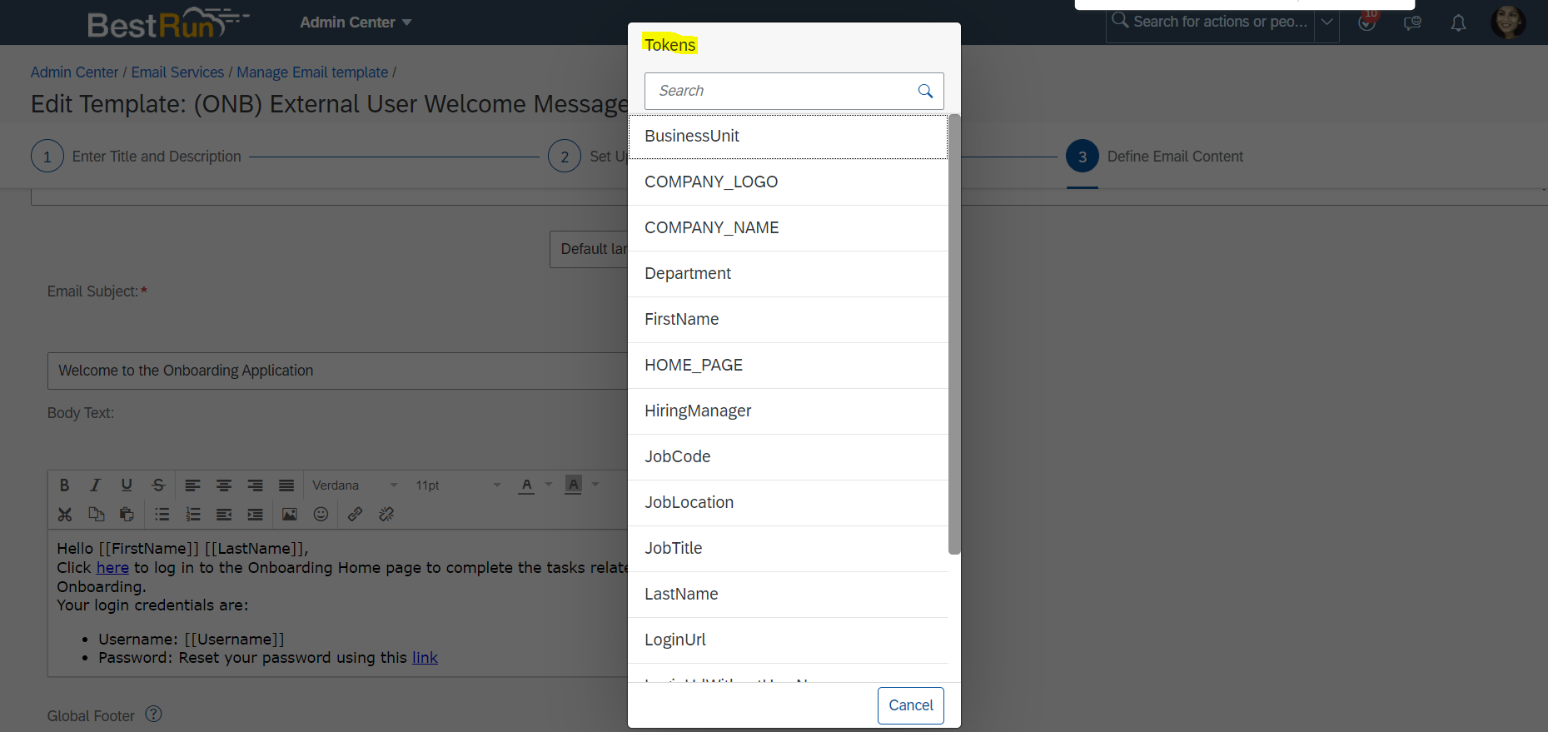Go to wizard step 2 circle
1548x732 pixels.
click(565, 156)
